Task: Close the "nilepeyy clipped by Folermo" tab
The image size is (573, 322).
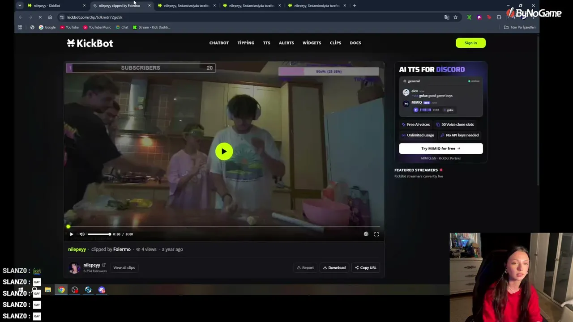Action: click(x=149, y=5)
